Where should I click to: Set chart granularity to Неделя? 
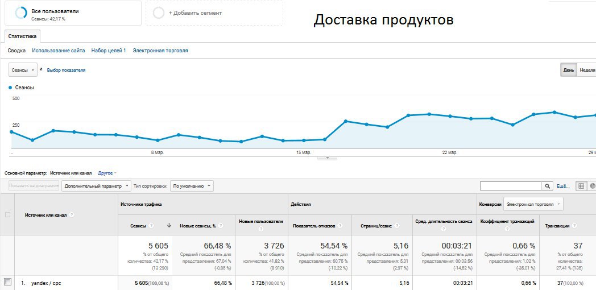pos(586,70)
